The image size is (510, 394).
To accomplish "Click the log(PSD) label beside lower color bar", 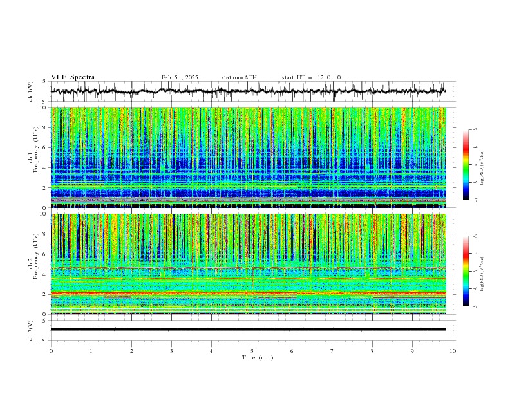I will click(482, 274).
